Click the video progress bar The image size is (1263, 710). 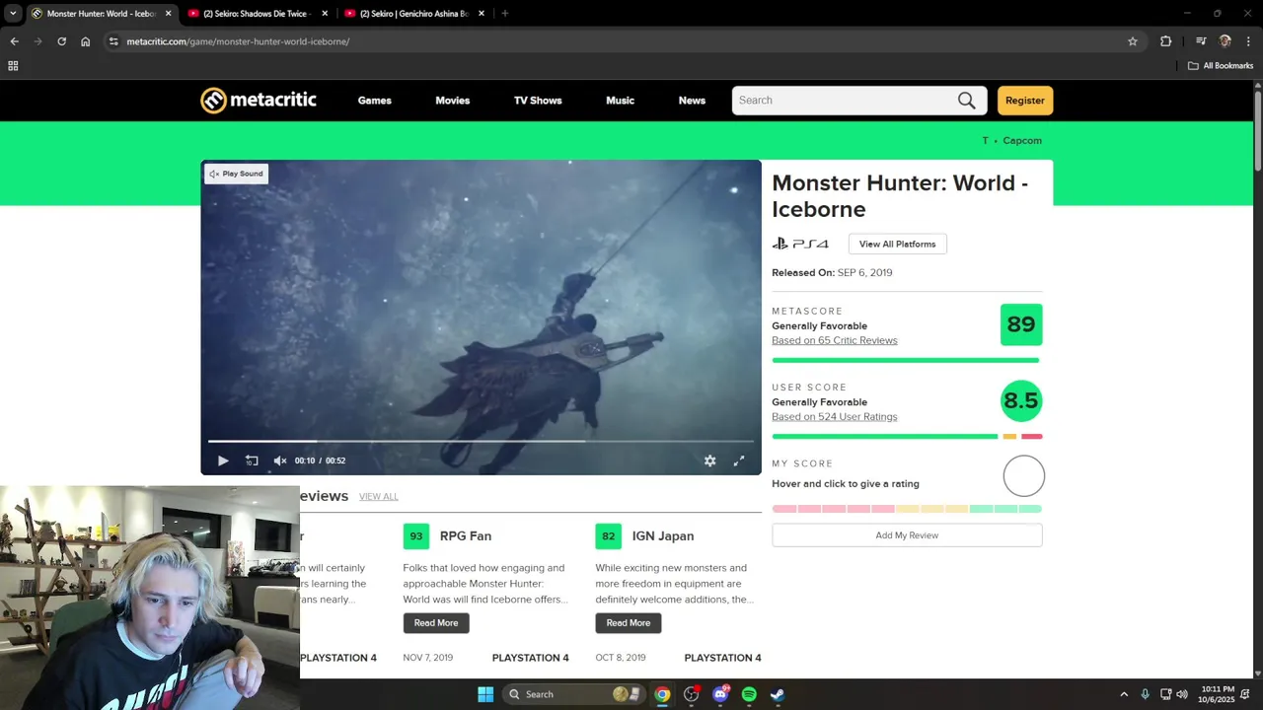tap(481, 441)
